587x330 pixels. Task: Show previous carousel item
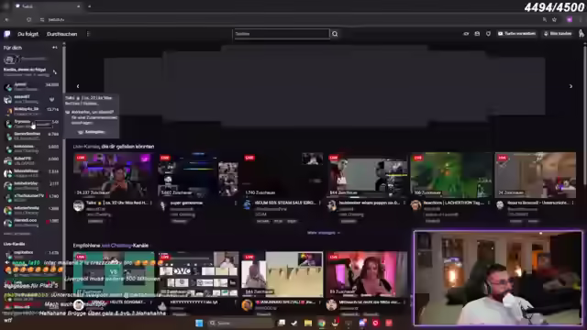click(78, 86)
